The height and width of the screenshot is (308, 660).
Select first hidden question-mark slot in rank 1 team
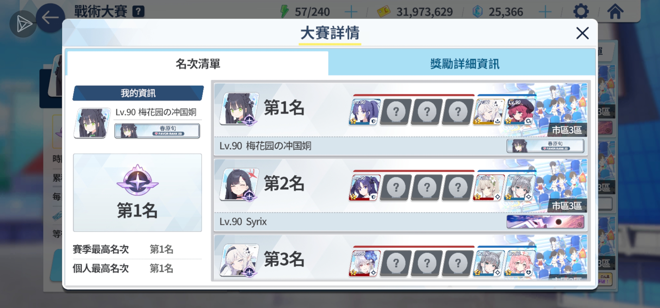click(x=396, y=112)
